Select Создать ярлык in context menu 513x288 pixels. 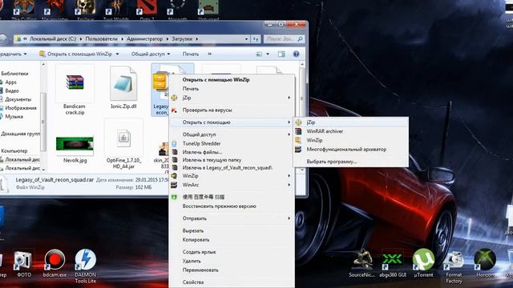(232, 252)
